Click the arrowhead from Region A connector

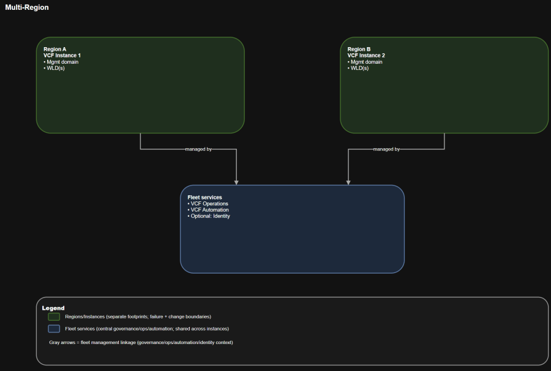click(x=236, y=181)
